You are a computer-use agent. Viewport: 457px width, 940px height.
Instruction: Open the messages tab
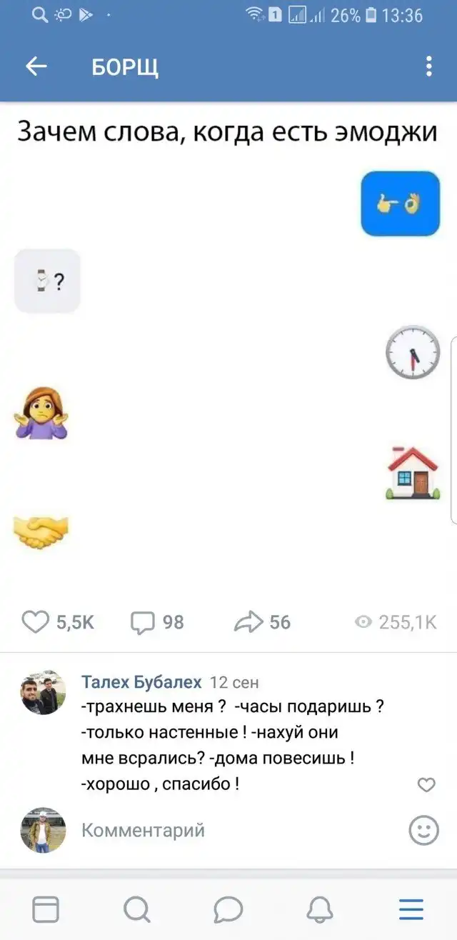[228, 909]
